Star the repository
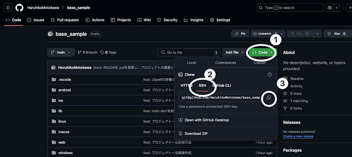 pyautogui.click(x=337, y=34)
